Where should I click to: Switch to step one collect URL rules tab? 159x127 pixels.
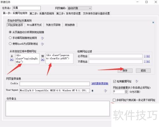point(15,13)
